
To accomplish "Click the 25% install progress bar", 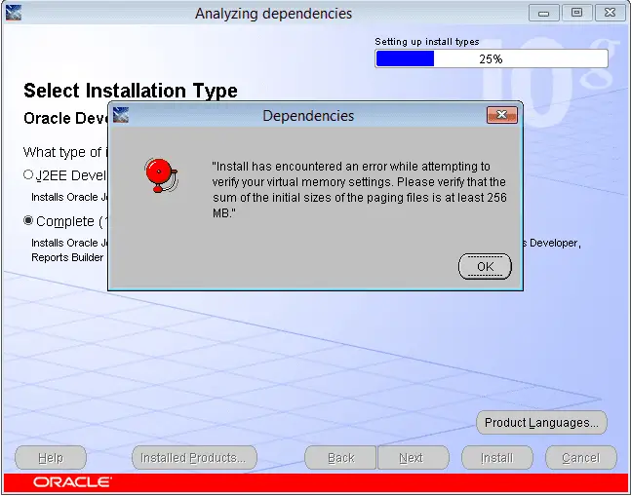I will click(491, 58).
